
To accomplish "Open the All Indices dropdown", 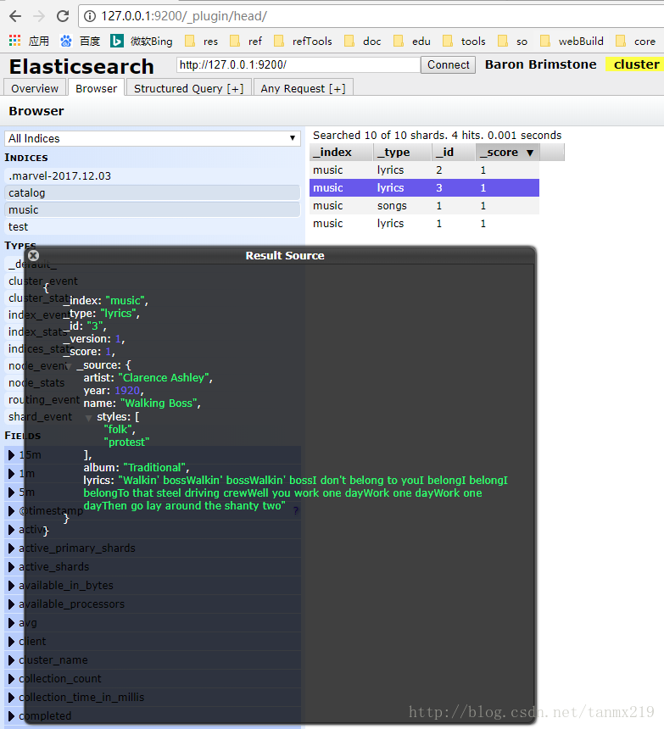I will [153, 138].
